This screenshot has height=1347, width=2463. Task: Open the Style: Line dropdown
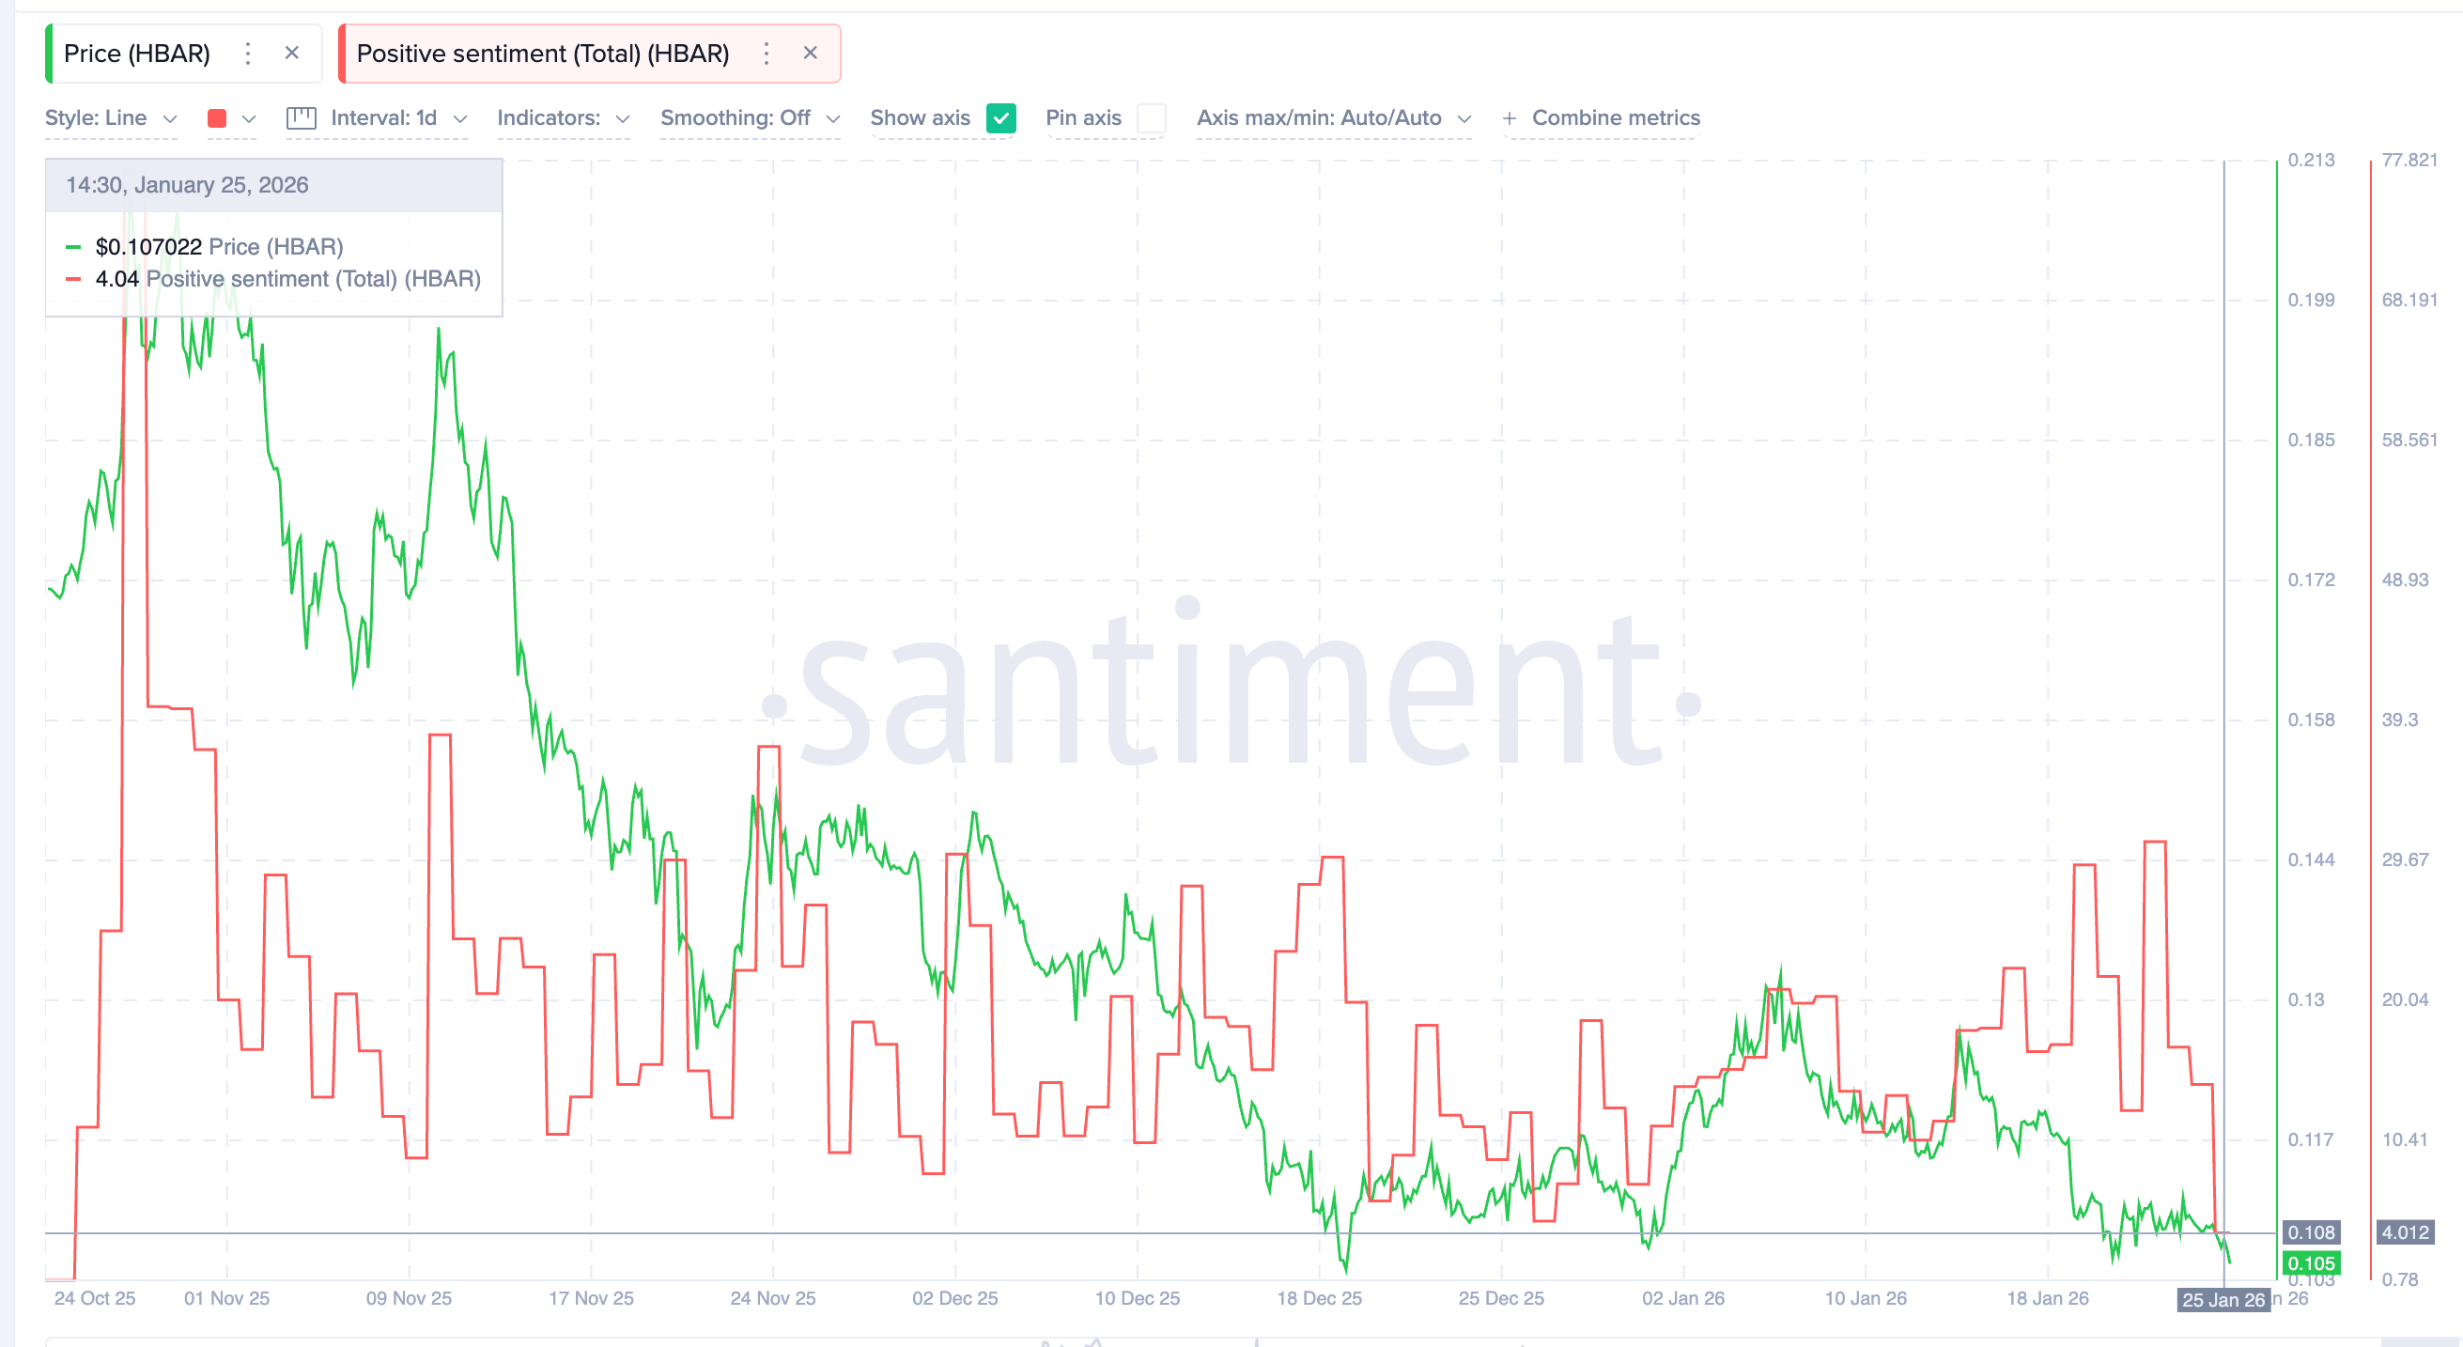(x=110, y=118)
